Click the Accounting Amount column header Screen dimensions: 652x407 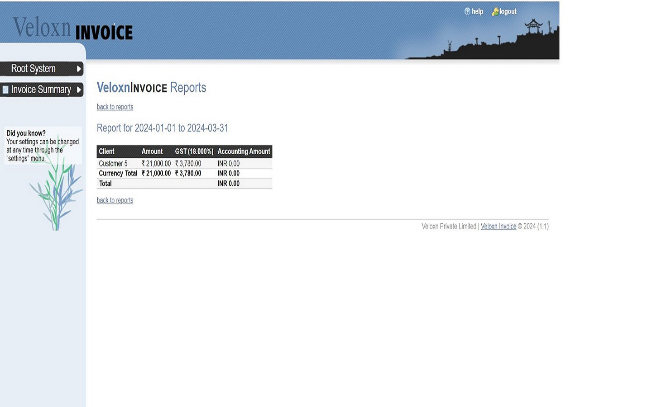244,151
